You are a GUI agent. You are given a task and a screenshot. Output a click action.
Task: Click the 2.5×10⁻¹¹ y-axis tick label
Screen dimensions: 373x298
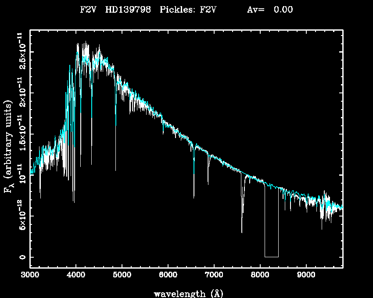(21, 50)
